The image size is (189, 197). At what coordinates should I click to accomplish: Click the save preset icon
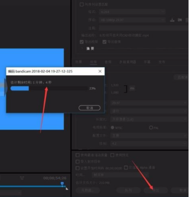(172, 20)
